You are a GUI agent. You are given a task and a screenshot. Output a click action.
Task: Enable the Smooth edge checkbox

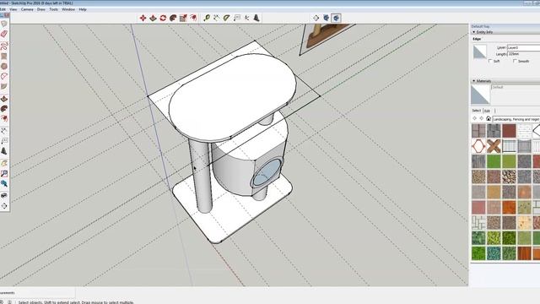515,61
